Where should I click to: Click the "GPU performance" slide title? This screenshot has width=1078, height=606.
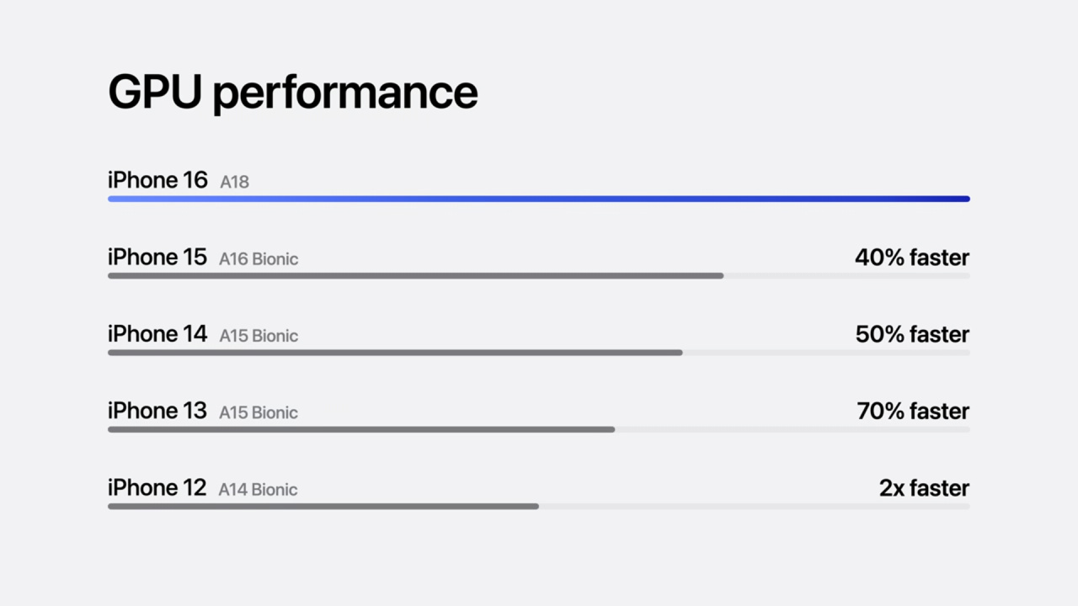tap(292, 92)
